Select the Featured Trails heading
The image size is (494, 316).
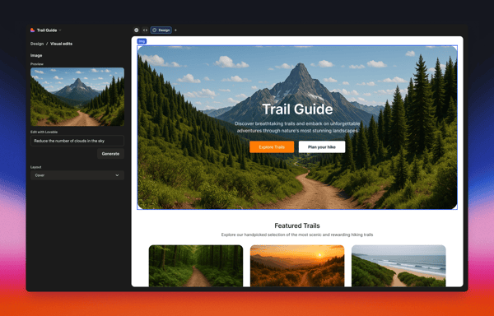(x=297, y=225)
